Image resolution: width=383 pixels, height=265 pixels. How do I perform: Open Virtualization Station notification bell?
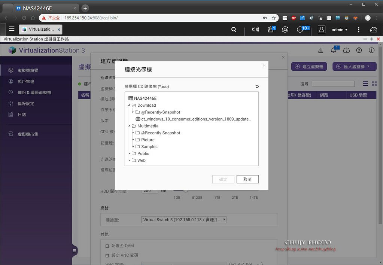334,50
